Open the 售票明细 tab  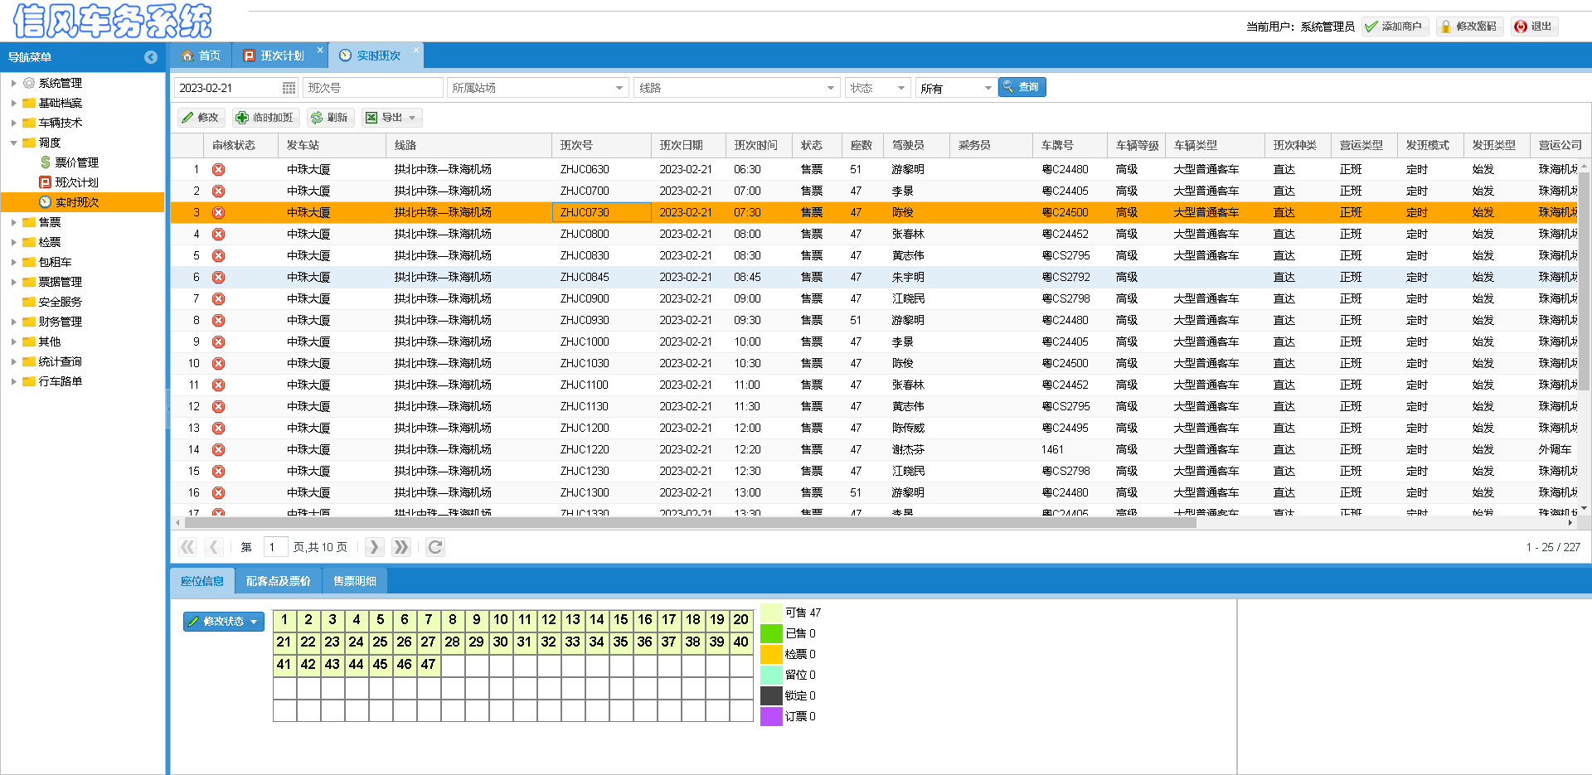(354, 581)
